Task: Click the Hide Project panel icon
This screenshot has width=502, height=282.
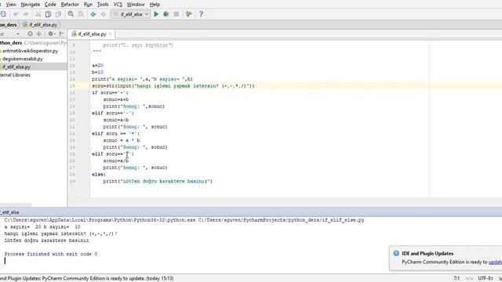Action: click(61, 34)
